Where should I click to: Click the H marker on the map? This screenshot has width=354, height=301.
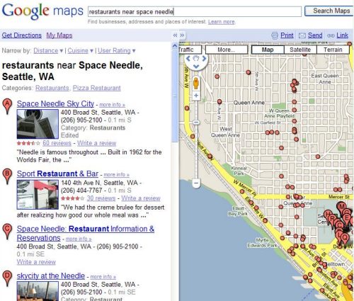coord(328,215)
